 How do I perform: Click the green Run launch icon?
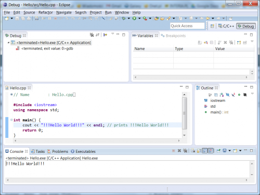coord(134,18)
